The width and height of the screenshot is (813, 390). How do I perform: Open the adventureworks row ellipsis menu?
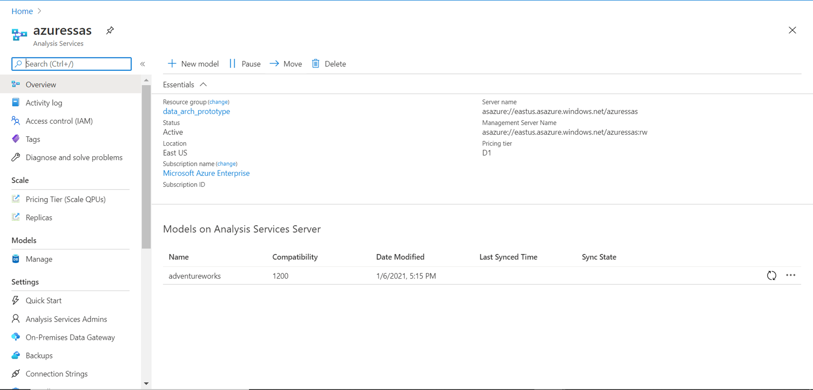pos(791,275)
